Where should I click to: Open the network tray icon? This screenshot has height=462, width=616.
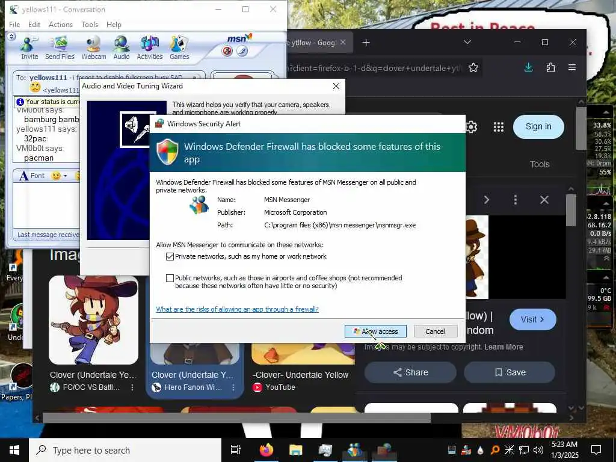click(x=524, y=450)
